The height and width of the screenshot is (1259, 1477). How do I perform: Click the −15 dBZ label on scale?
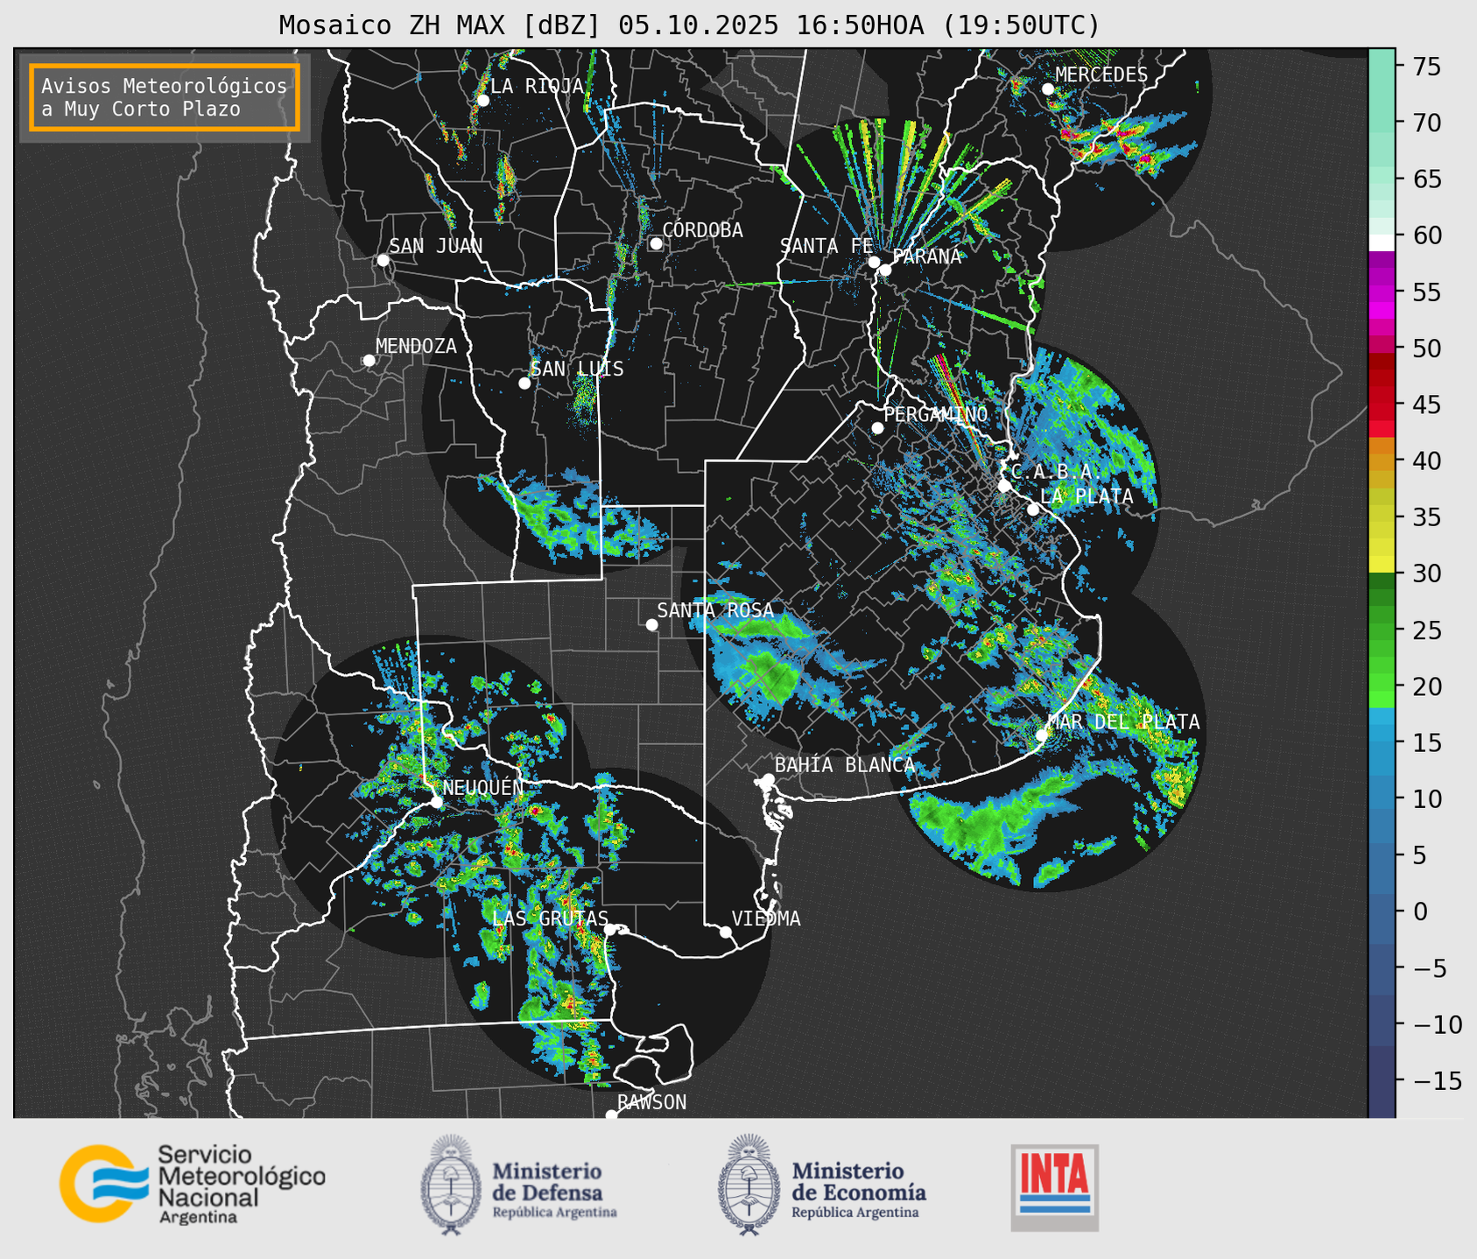pyautogui.click(x=1437, y=1080)
